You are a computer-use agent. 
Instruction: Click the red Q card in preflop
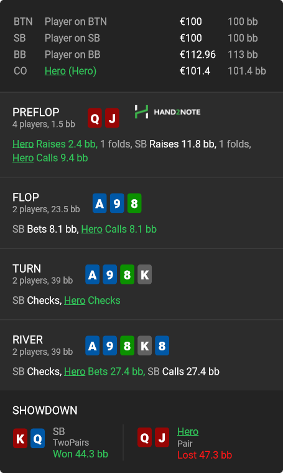coord(95,118)
